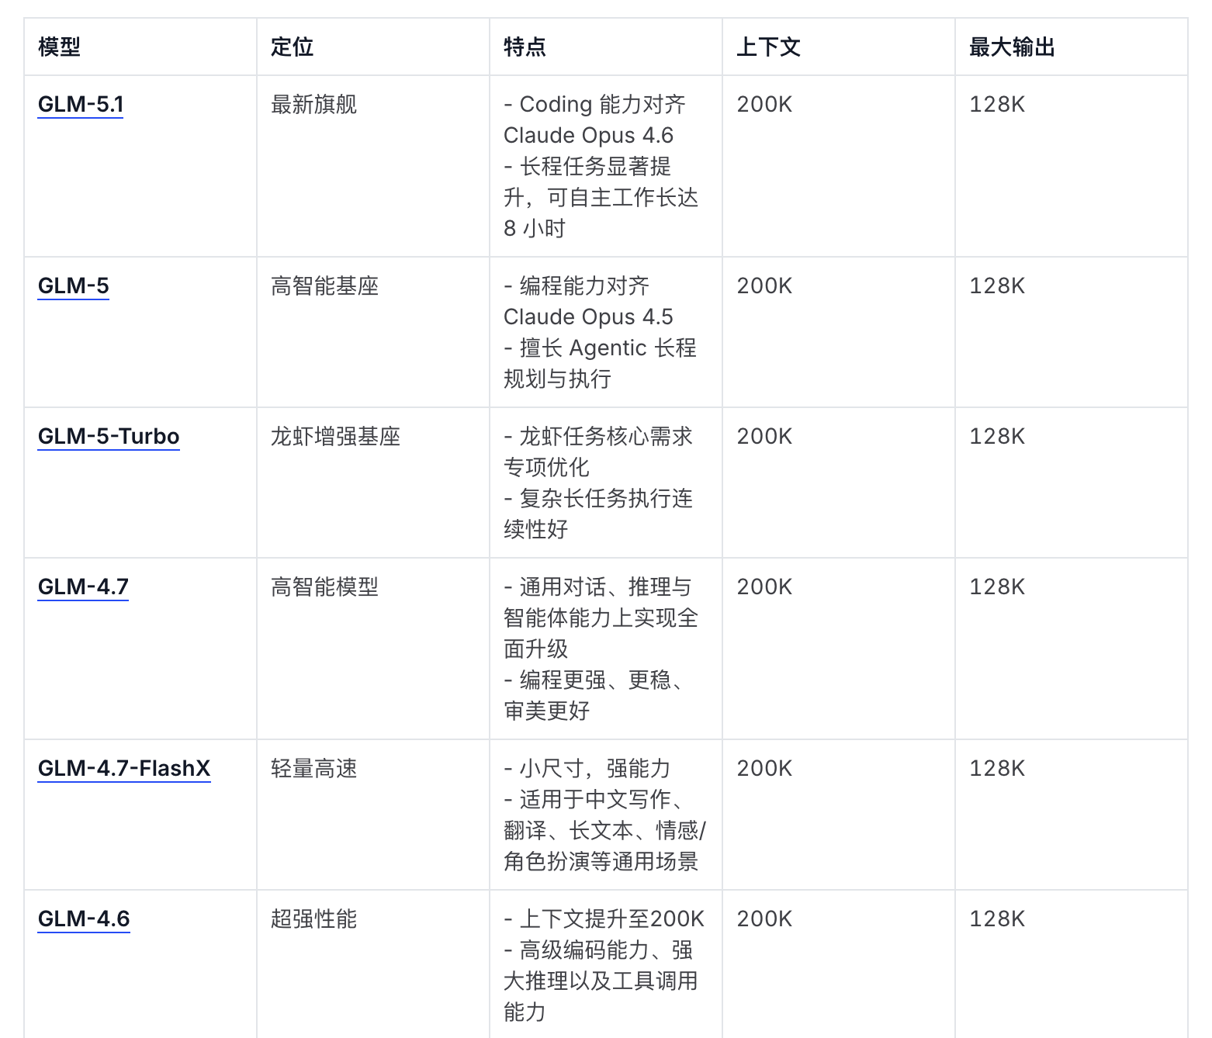1212x1038 pixels.
Task: Click the 高智能基座 positioning cell
Action: pyautogui.click(x=324, y=285)
